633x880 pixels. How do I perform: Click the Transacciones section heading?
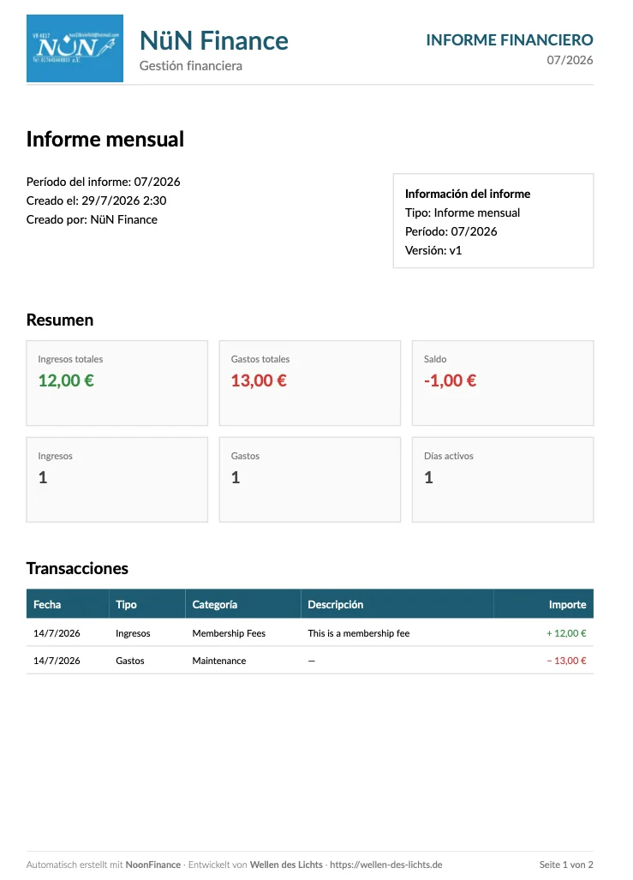tap(77, 568)
